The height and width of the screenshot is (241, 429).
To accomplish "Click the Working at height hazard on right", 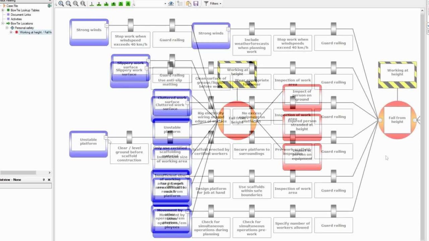I will tap(397, 73).
